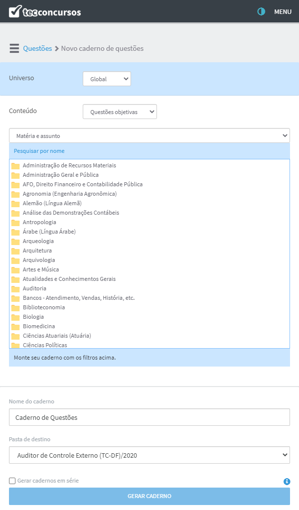This screenshot has height=510, width=299.
Task: Select the Arqueologia subject
Action: (38, 241)
